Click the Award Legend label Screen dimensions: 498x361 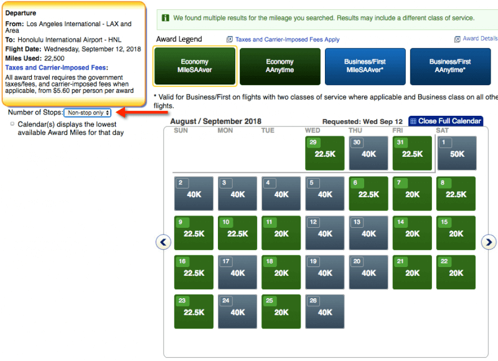[x=179, y=39]
